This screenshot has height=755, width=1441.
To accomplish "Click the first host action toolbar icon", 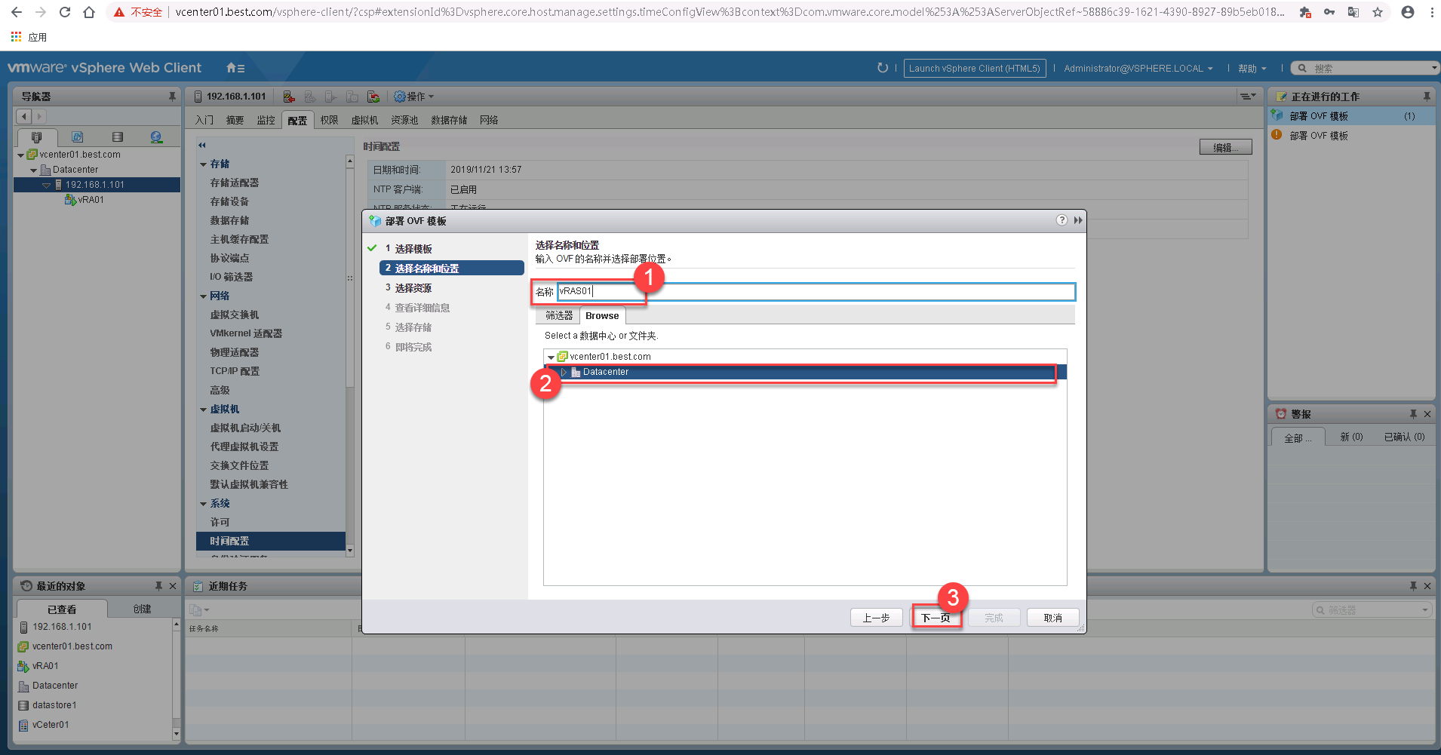I will click(x=289, y=97).
